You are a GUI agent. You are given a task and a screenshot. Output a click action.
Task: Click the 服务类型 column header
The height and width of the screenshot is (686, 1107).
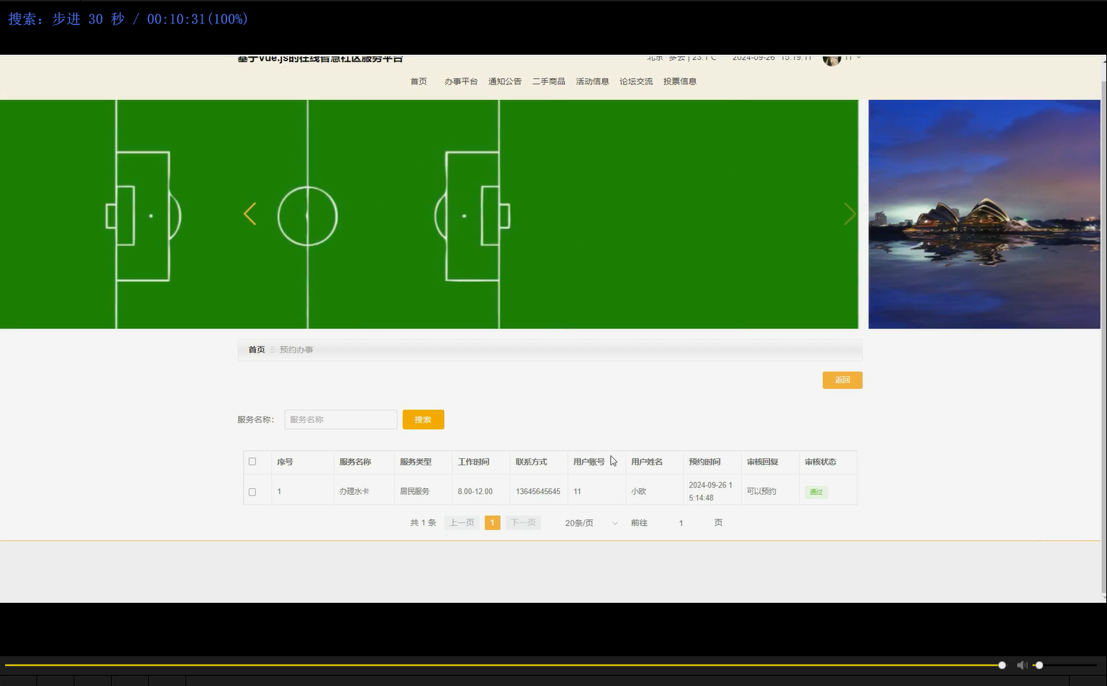[415, 462]
